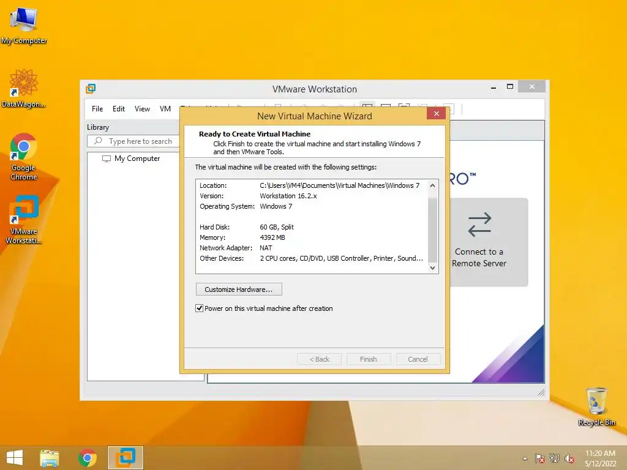Click the '2 CPU cores, CD/DVD...' devices text
The height and width of the screenshot is (470, 627).
click(341, 258)
